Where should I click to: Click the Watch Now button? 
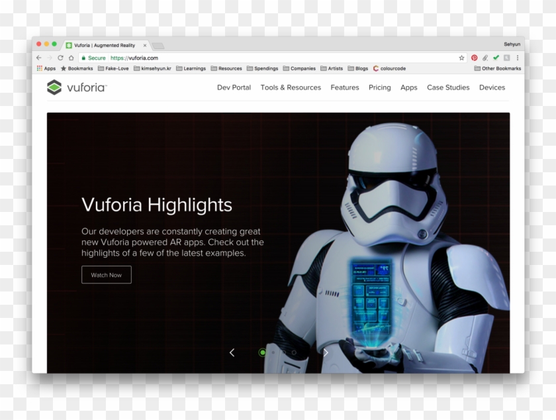[107, 274]
